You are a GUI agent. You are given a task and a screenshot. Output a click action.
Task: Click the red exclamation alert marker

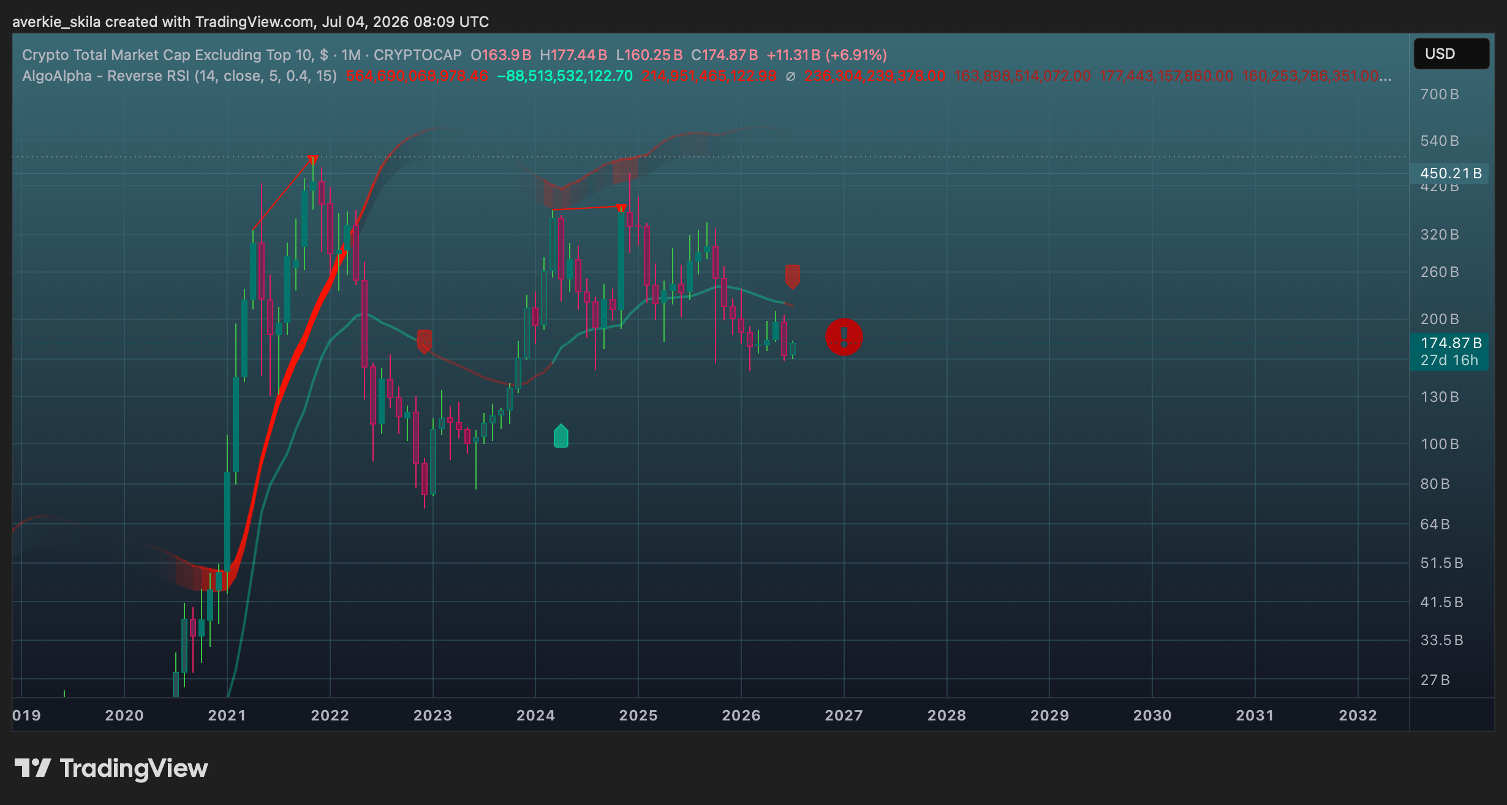click(844, 337)
